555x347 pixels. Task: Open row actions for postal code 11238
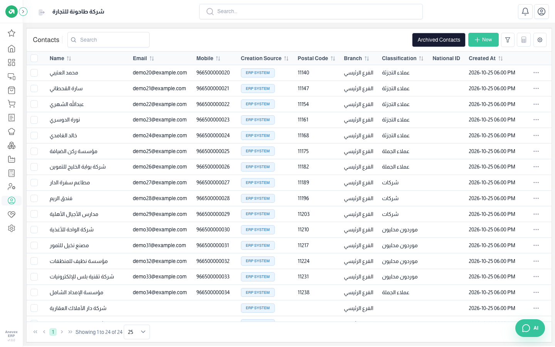[536, 293]
